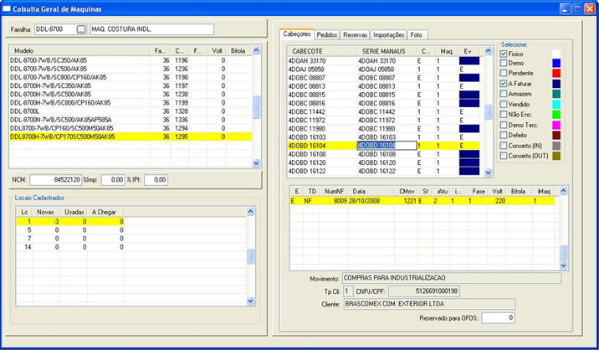599x350 pixels.
Task: Click scroll-up arrow of Modelo list
Action: coord(256,50)
